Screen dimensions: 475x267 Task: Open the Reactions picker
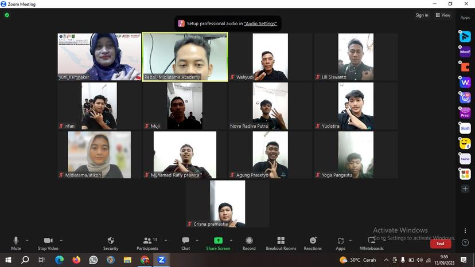point(313,244)
